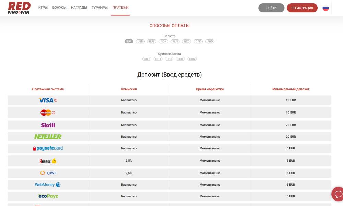Select the AUD currency option
The width and height of the screenshot is (343, 206).
pyautogui.click(x=210, y=42)
